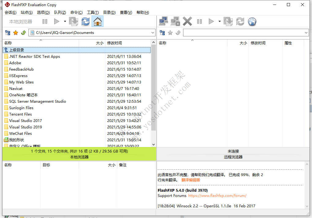Open the 队列(Z) menu
This screenshot has width=312, height=218.
(60, 13)
